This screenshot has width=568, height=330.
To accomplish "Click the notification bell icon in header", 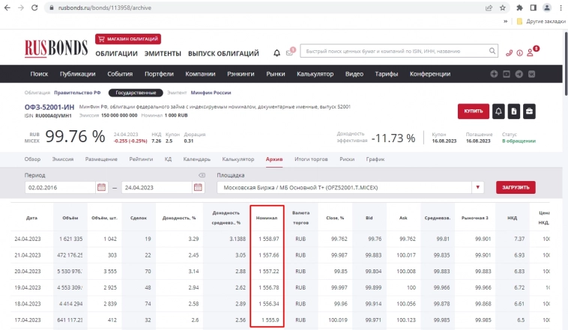I will tap(277, 53).
